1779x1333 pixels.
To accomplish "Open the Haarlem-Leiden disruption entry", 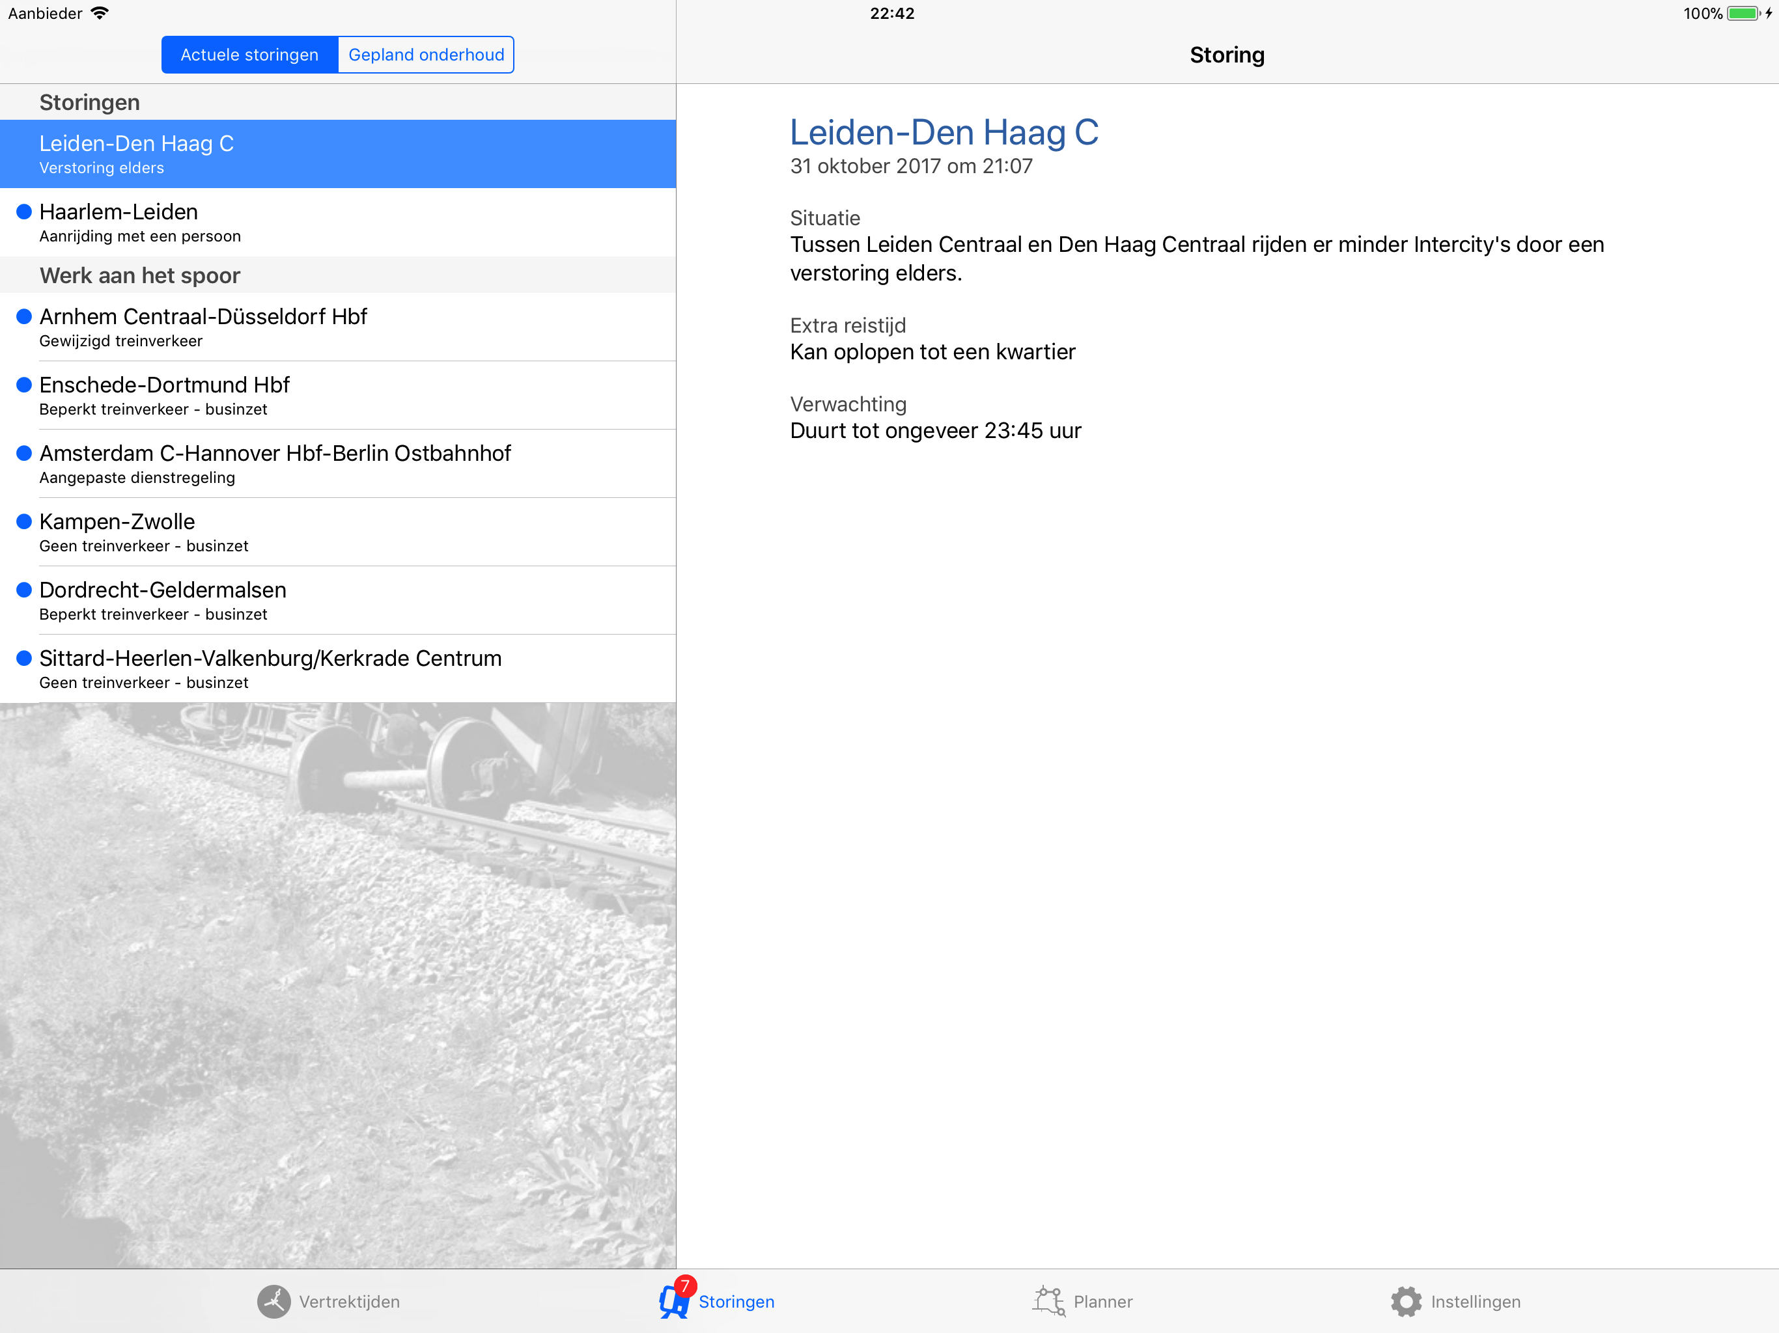I will click(338, 223).
